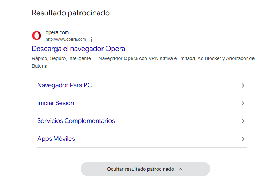The height and width of the screenshot is (185, 273).
Task: Click Ocultar resultado patrocinado button
Action: [x=145, y=169]
